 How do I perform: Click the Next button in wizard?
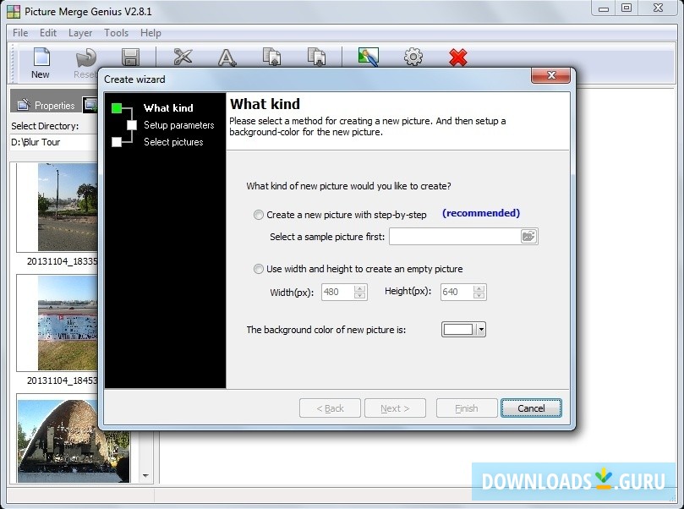pos(395,408)
